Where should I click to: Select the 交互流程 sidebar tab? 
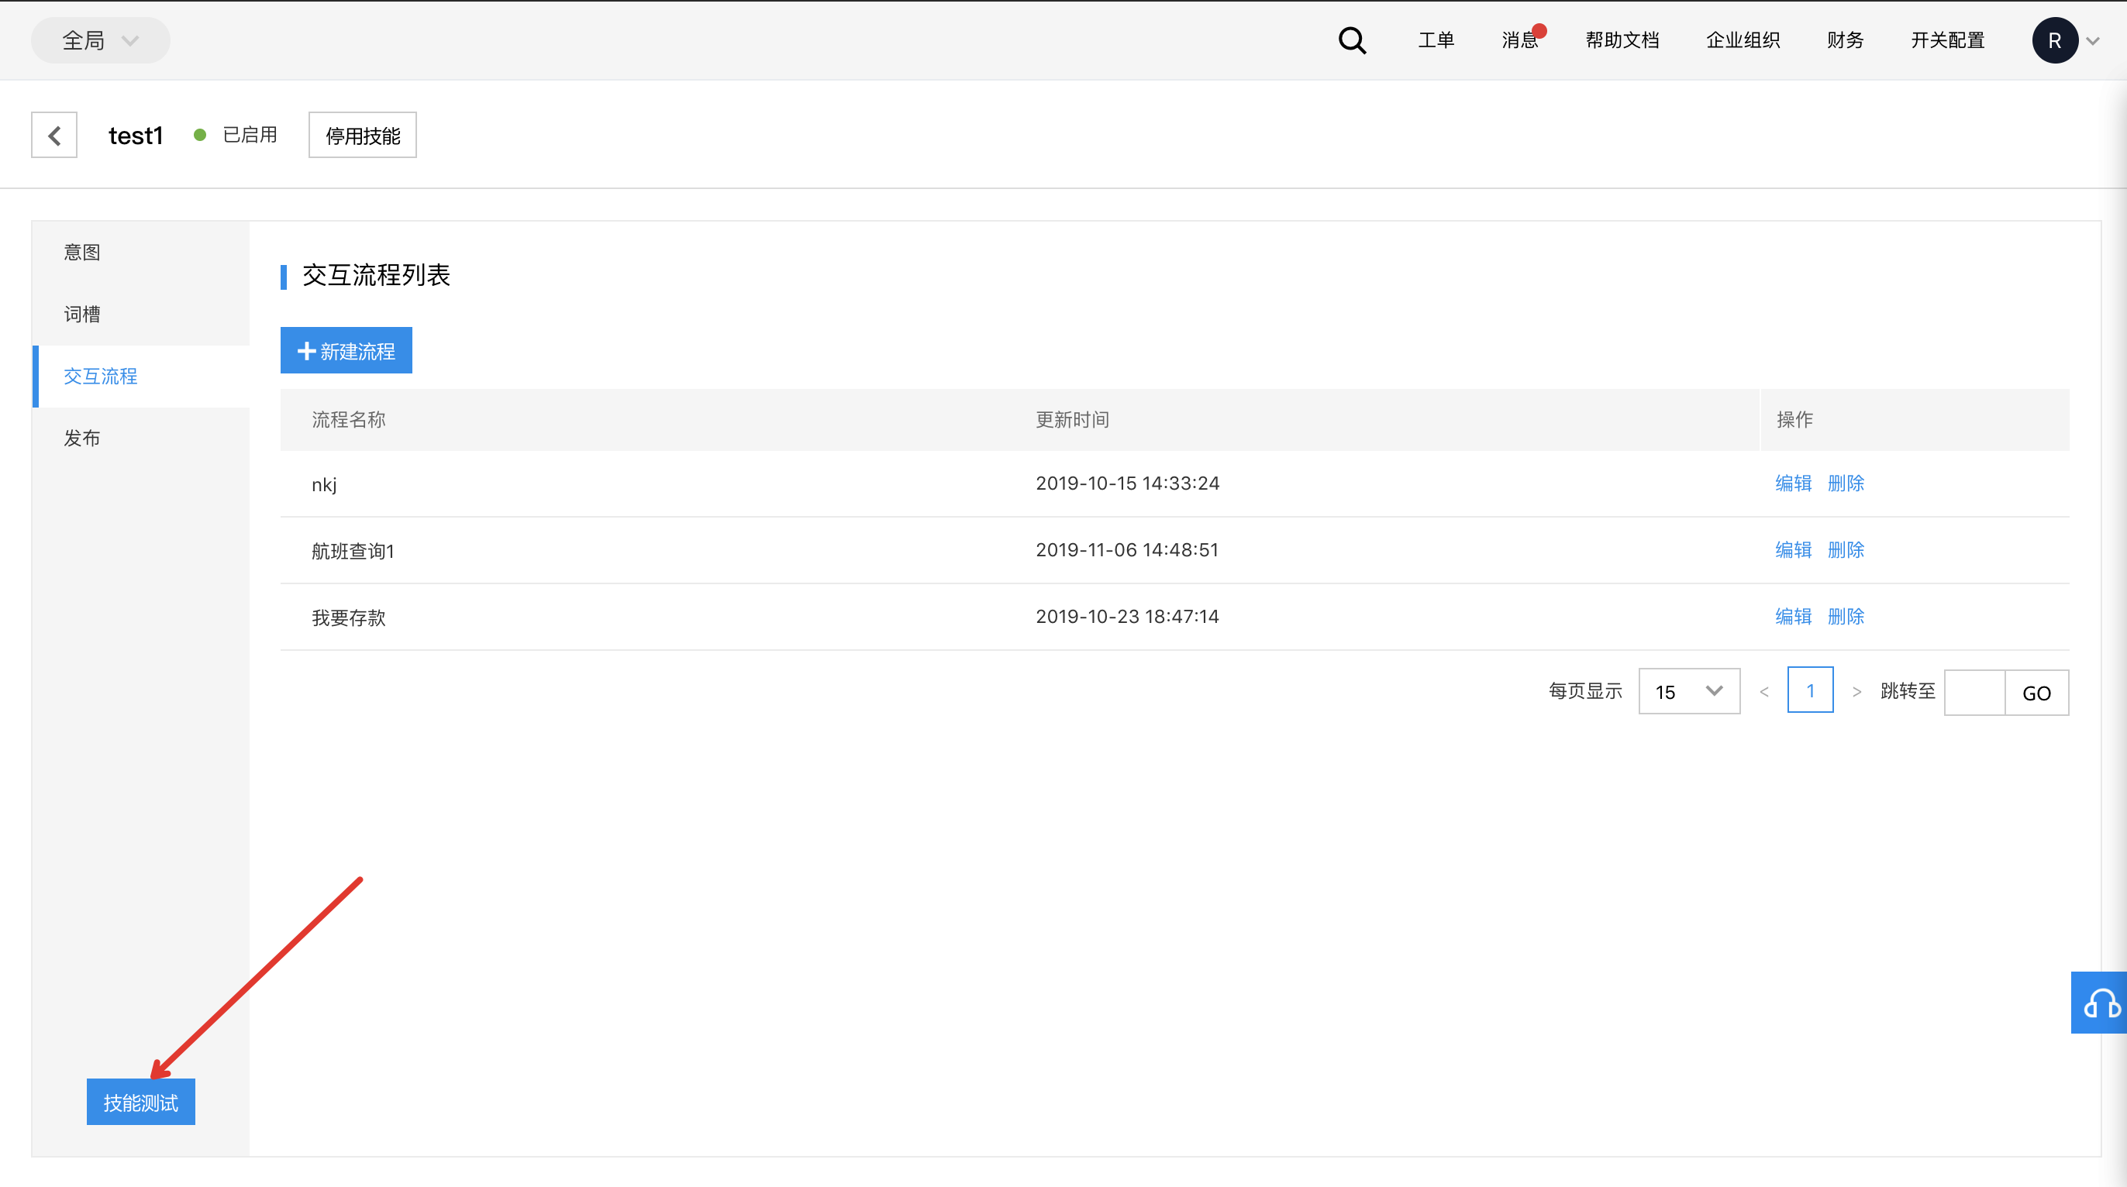click(140, 377)
